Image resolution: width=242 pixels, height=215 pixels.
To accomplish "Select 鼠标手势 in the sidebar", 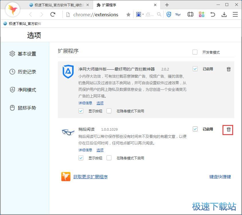I will (x=27, y=108).
